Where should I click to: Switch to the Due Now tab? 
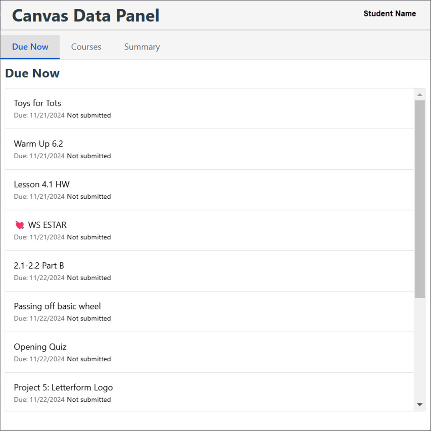(30, 47)
